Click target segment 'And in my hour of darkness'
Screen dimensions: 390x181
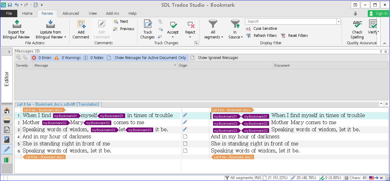point(245,136)
